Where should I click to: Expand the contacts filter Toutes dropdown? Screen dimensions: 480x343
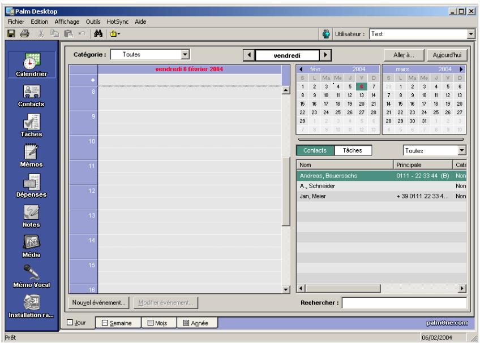[x=462, y=150]
